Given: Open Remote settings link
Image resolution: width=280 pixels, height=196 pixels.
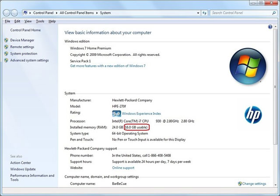Looking at the screenshot, I should [x=22, y=47].
